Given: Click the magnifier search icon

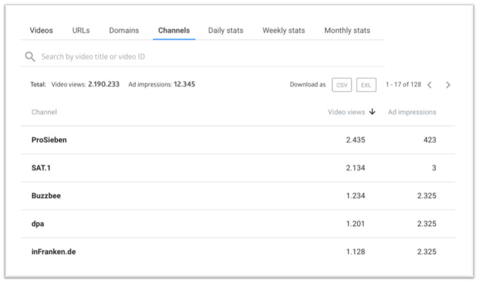Looking at the screenshot, I should tap(30, 57).
